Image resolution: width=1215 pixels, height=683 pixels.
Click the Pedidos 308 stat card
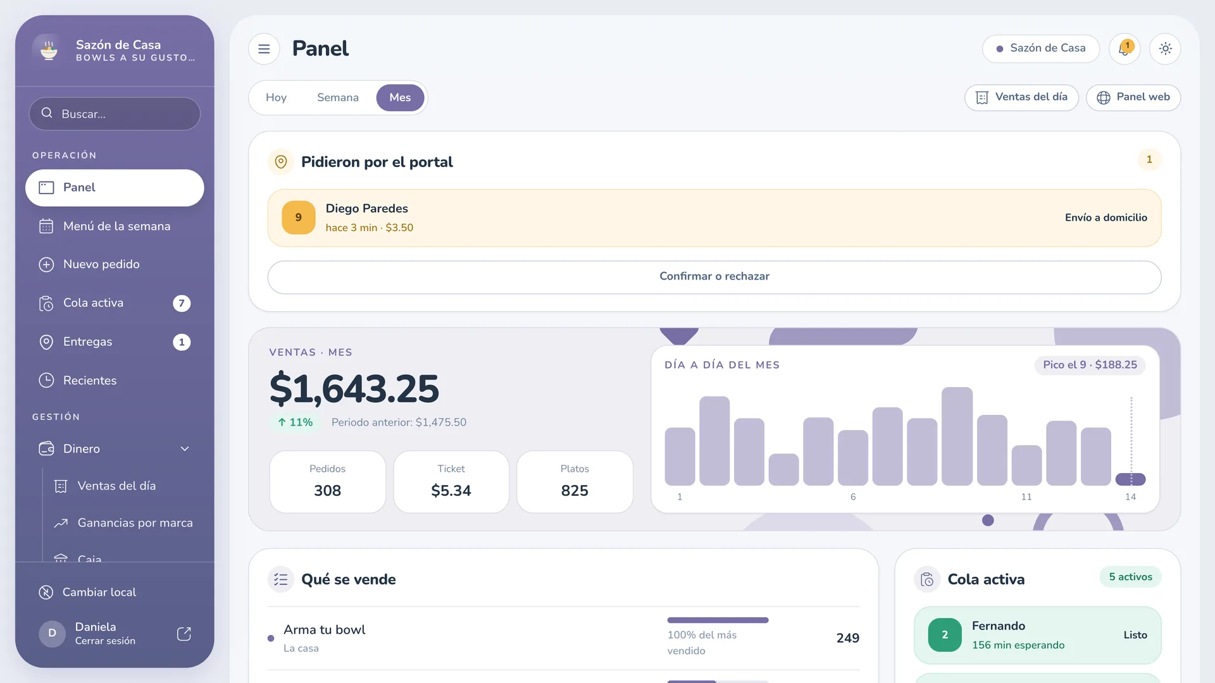(328, 482)
